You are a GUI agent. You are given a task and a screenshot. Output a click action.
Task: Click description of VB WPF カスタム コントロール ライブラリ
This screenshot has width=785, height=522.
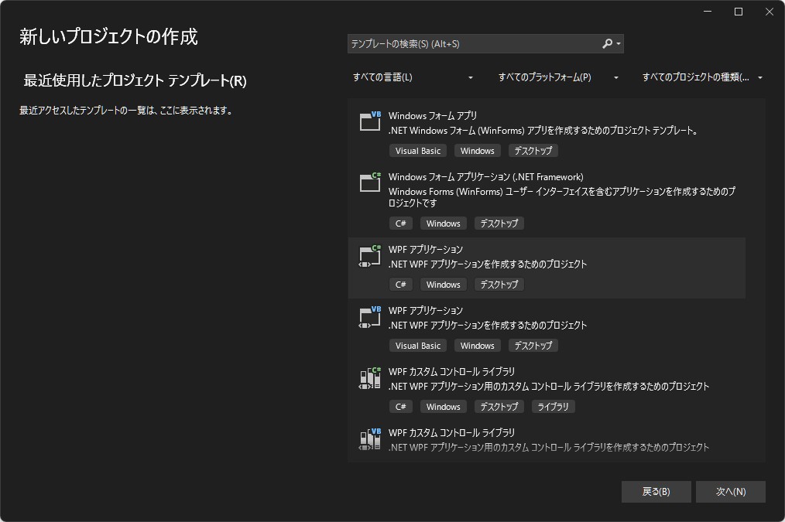549,447
